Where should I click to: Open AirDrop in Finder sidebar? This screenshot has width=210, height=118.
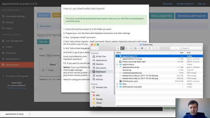[x=99, y=79]
